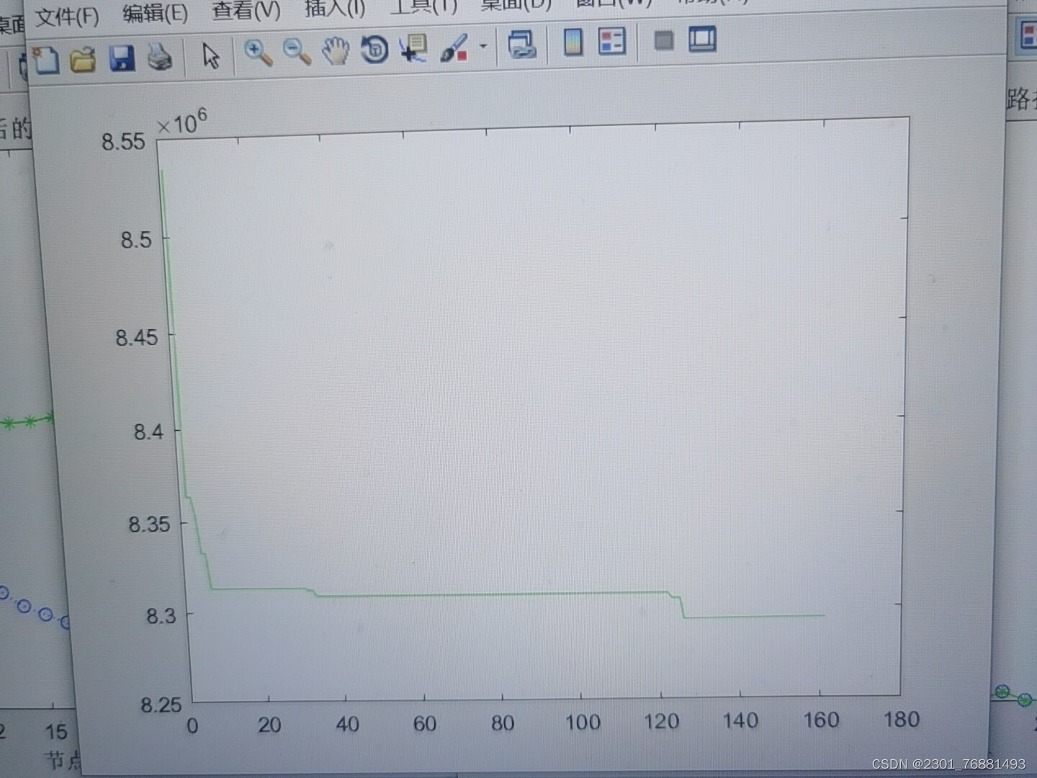Click the y-axis label 8.3
This screenshot has height=778, width=1037.
coord(161,616)
